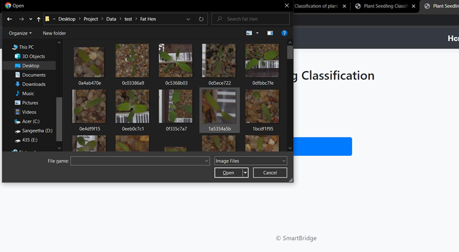Click the Back navigation arrow
Image resolution: width=459 pixels, height=252 pixels.
[9, 19]
